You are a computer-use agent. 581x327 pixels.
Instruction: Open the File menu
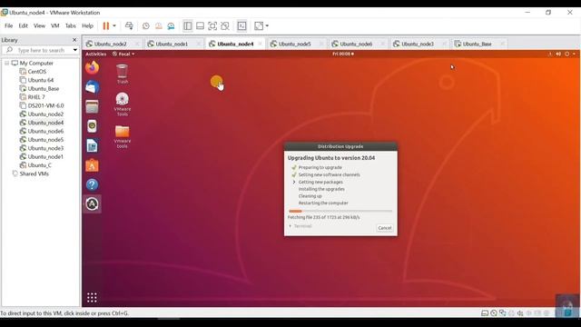(8, 26)
